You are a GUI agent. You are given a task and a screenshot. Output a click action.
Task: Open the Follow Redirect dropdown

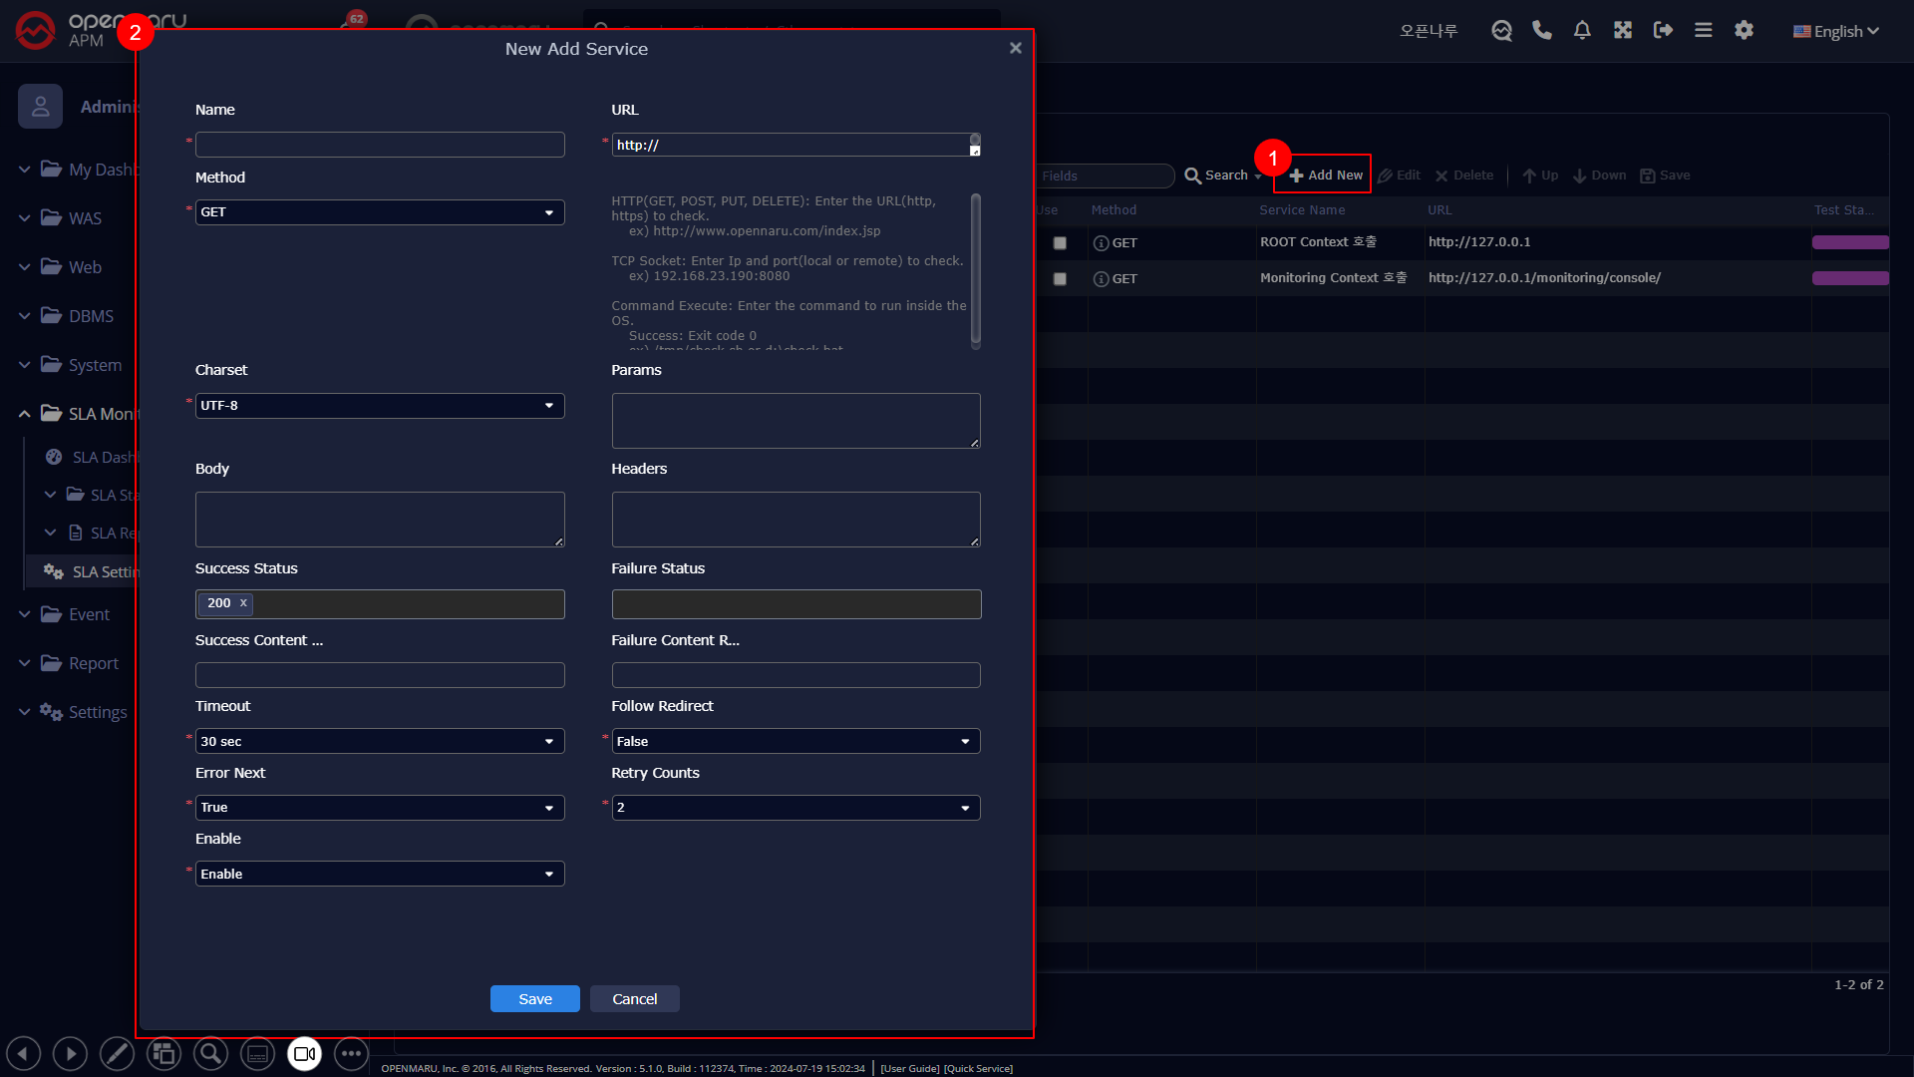(x=796, y=741)
